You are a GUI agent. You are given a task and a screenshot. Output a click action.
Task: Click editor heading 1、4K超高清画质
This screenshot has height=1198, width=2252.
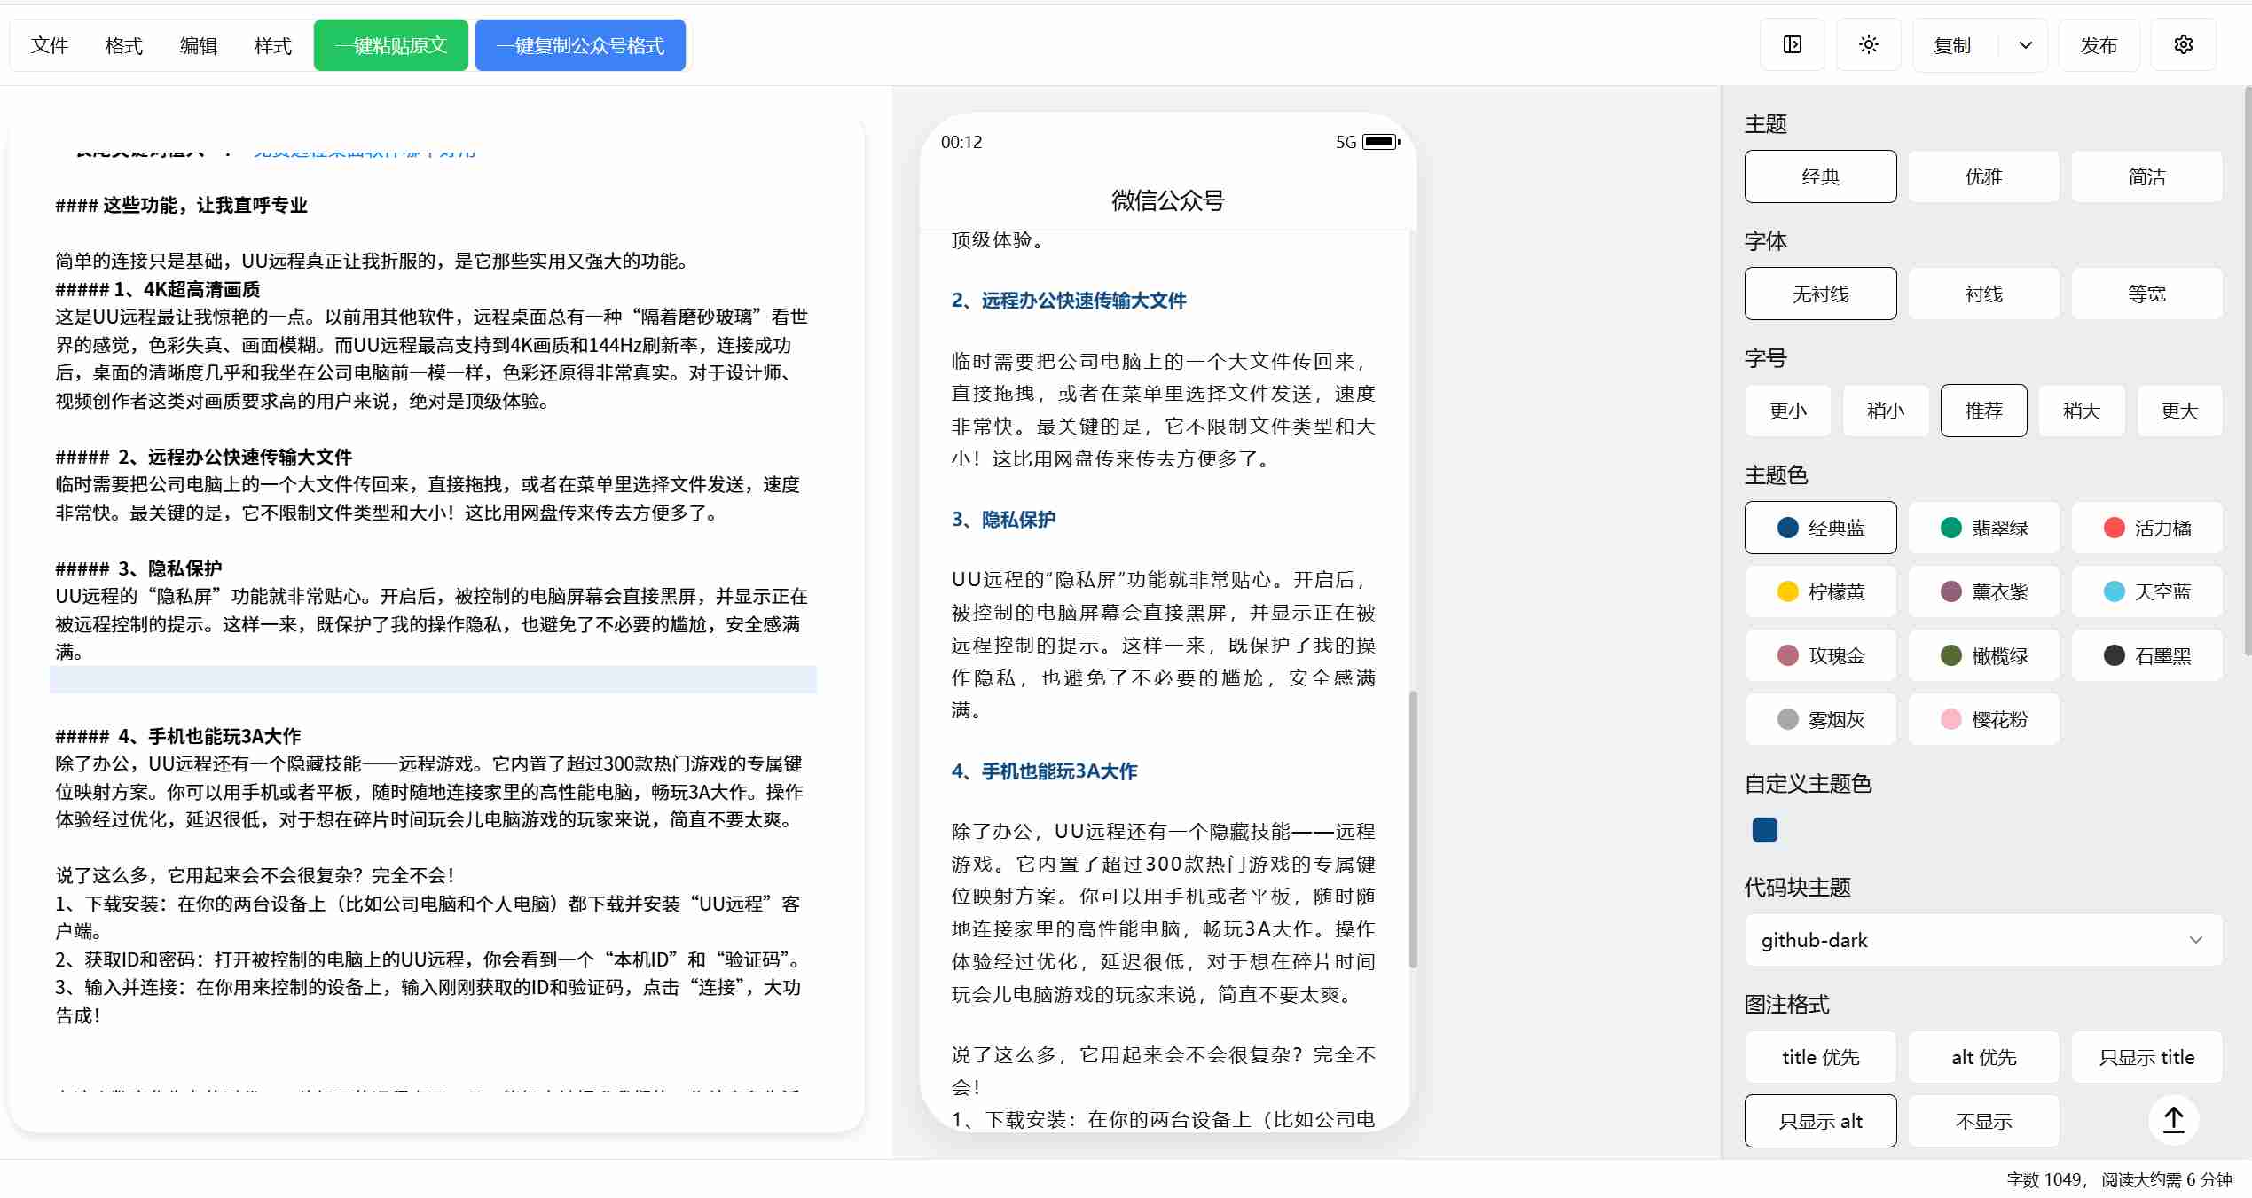point(187,289)
